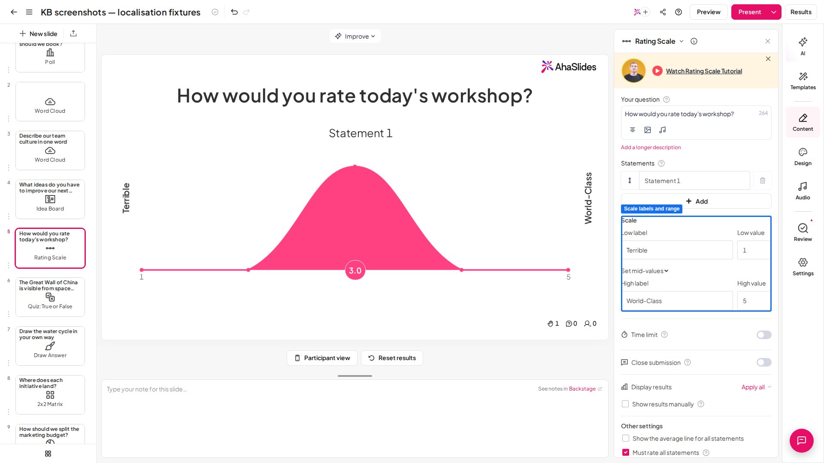Expand Set mid-values
Image resolution: width=824 pixels, height=463 pixels.
(x=645, y=271)
